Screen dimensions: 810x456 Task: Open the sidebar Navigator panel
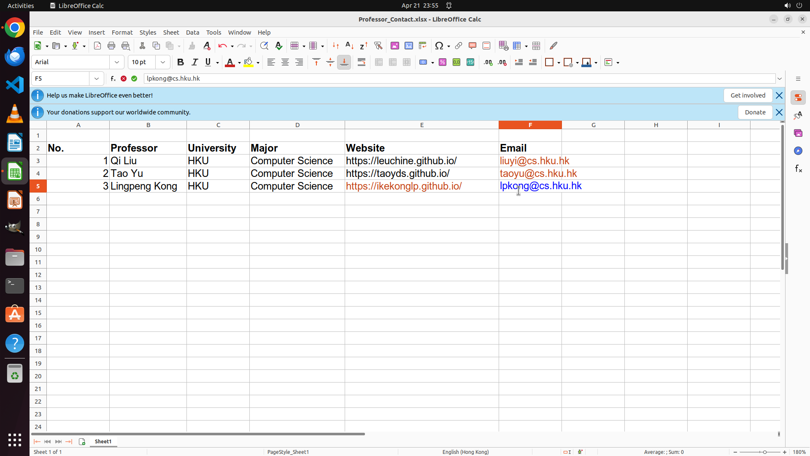[798, 151]
